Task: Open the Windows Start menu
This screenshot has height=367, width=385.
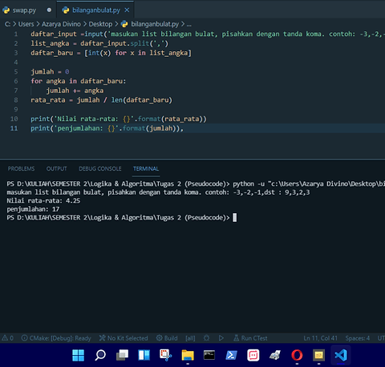Action: [x=79, y=355]
